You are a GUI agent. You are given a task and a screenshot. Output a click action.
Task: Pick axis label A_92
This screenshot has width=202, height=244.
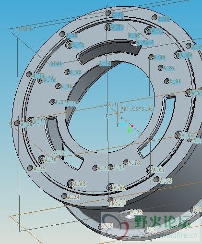tap(134, 36)
